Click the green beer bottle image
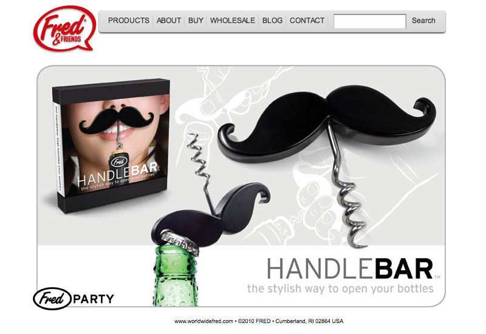This screenshot has width=486, height=334. click(x=176, y=274)
